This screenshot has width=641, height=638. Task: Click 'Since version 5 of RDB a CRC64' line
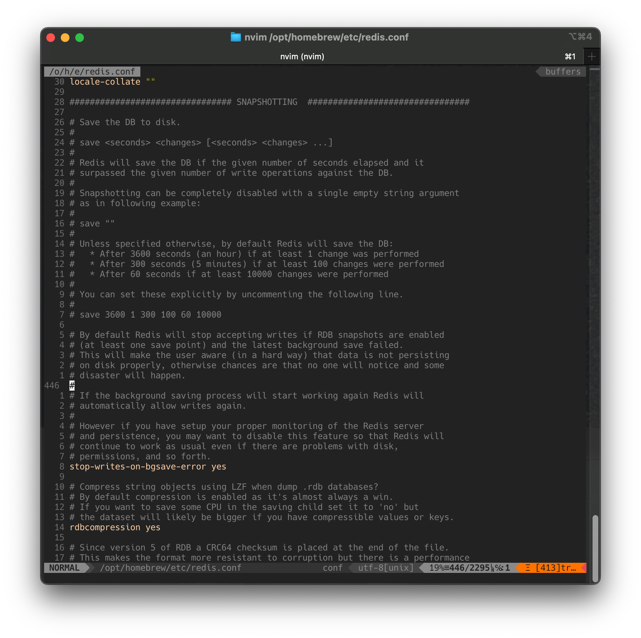pos(259,548)
